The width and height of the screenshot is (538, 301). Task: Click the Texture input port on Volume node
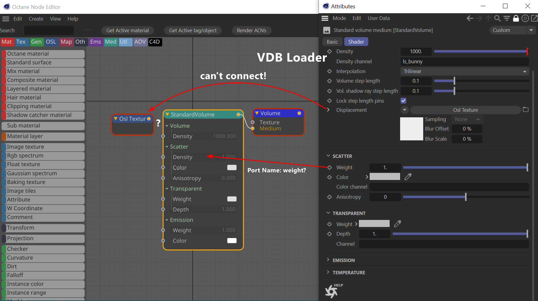[253, 122]
